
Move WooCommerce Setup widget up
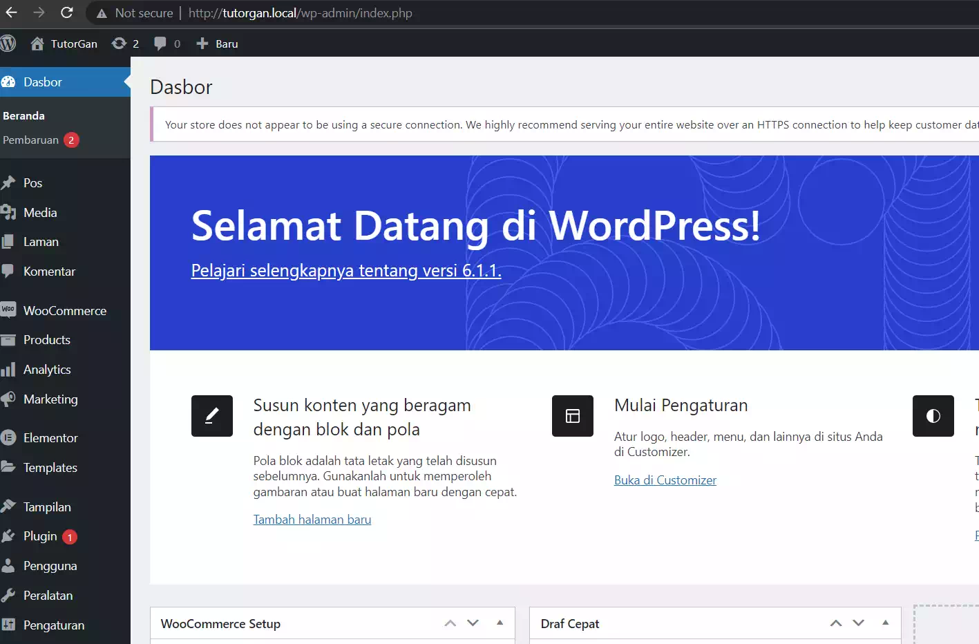point(450,623)
